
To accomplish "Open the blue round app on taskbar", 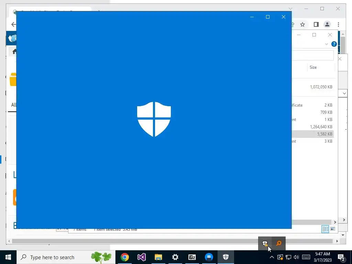I will pos(209,257).
